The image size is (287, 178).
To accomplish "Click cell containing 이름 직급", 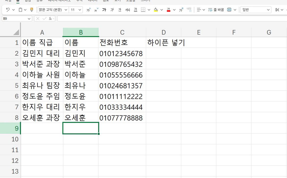I will pyautogui.click(x=42, y=43).
